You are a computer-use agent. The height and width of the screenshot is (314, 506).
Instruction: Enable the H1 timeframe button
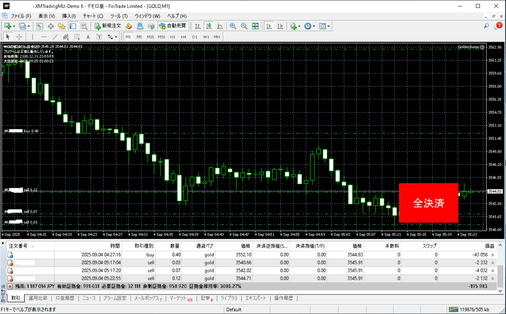pyautogui.click(x=172, y=37)
